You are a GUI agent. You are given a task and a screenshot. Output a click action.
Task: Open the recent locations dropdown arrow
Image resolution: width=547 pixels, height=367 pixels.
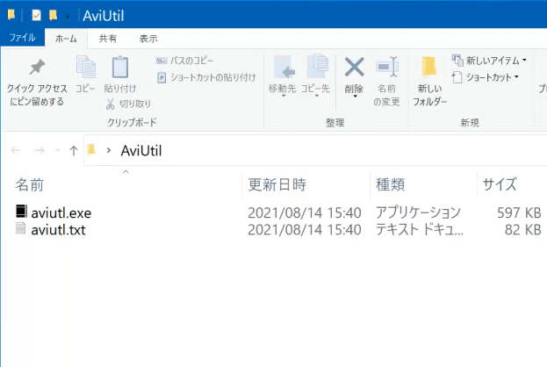[x=58, y=150]
